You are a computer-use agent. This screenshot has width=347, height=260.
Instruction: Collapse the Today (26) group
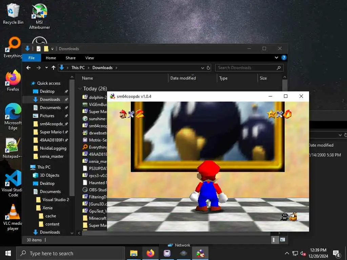point(80,89)
